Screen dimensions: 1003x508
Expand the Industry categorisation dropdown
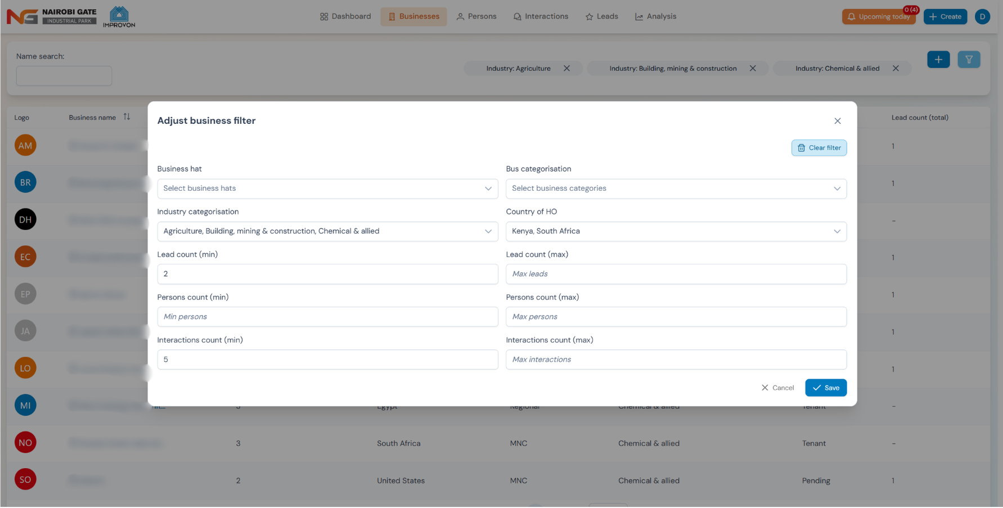(327, 231)
